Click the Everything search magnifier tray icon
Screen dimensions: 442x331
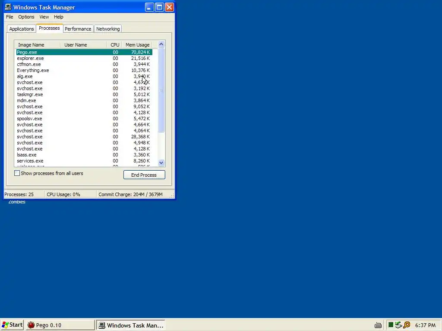(x=407, y=325)
